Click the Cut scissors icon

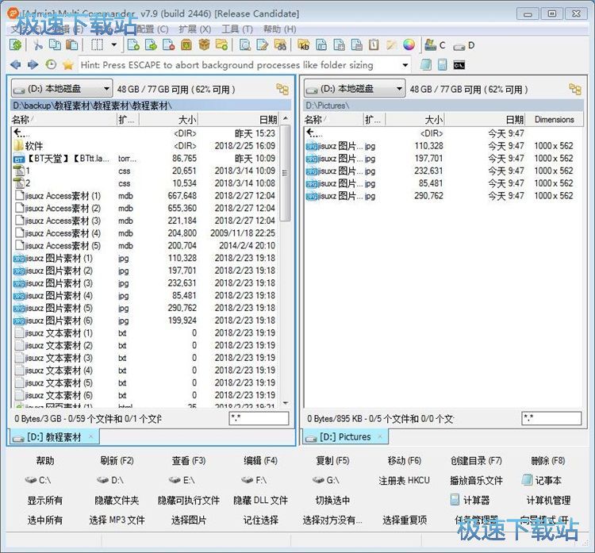point(37,45)
